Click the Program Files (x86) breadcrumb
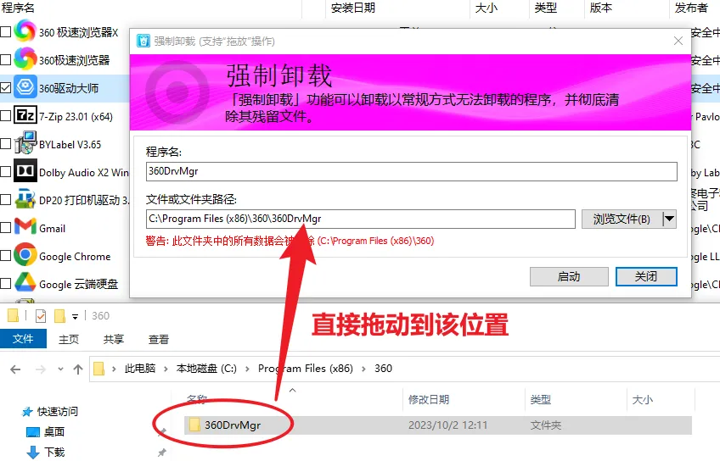The width and height of the screenshot is (720, 461). pyautogui.click(x=306, y=369)
